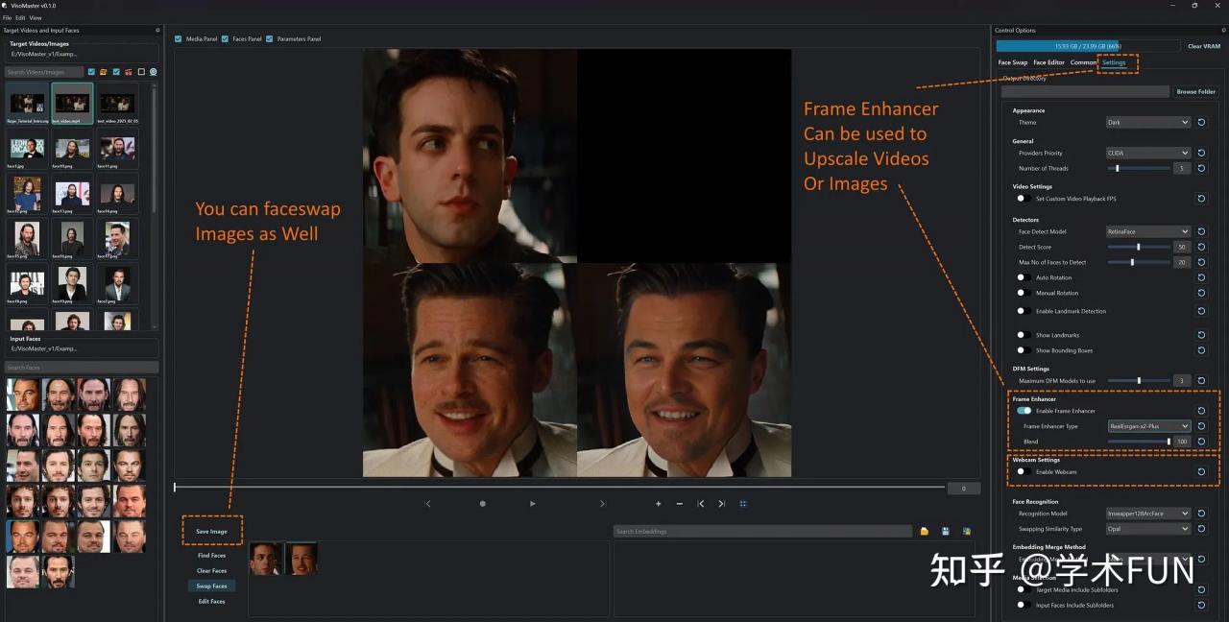Reset the Number of Threads setting

[1201, 168]
